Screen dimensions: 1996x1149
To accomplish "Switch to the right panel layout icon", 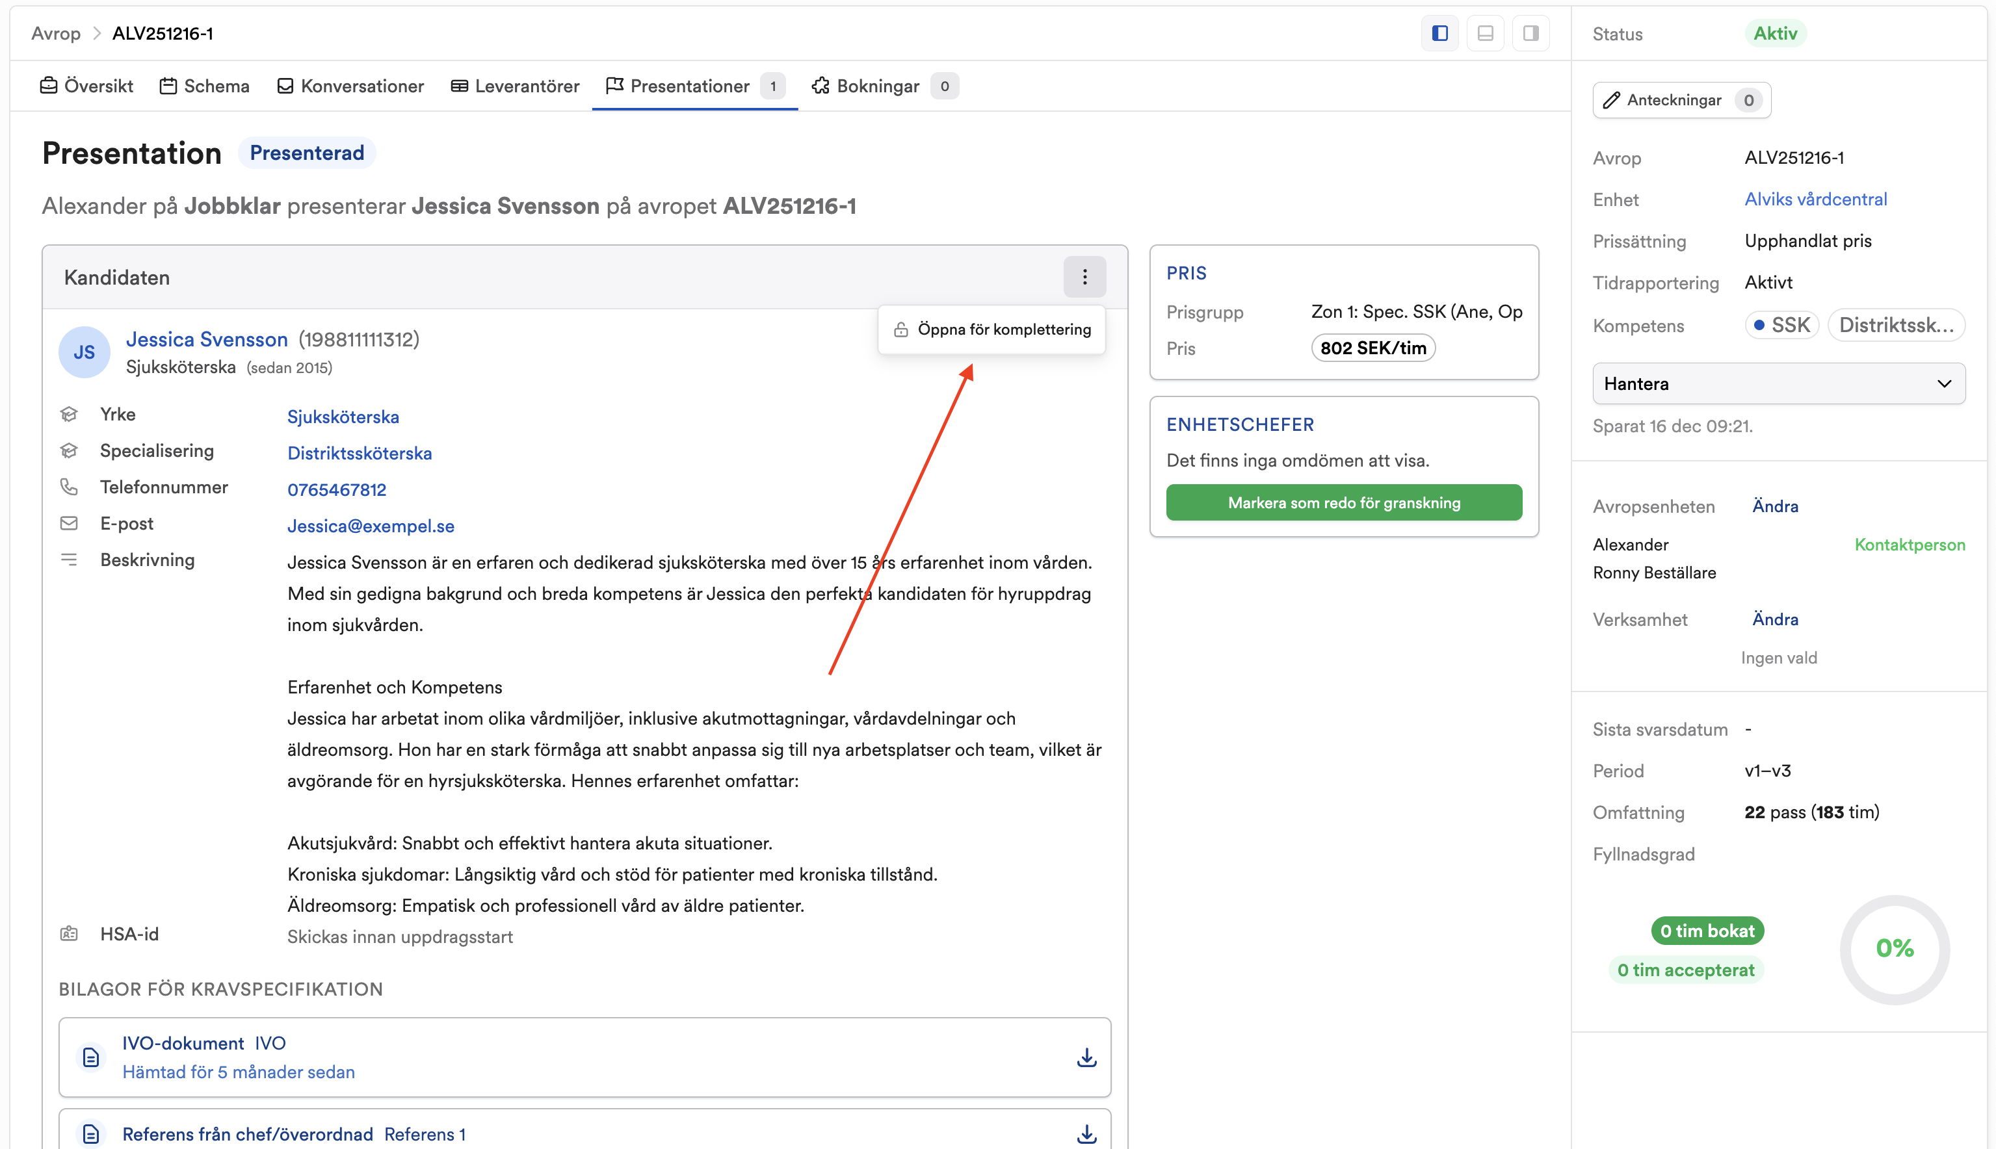I will pos(1531,33).
